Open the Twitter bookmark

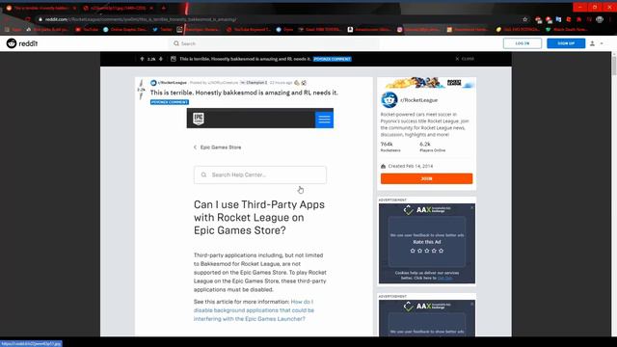click(162, 30)
